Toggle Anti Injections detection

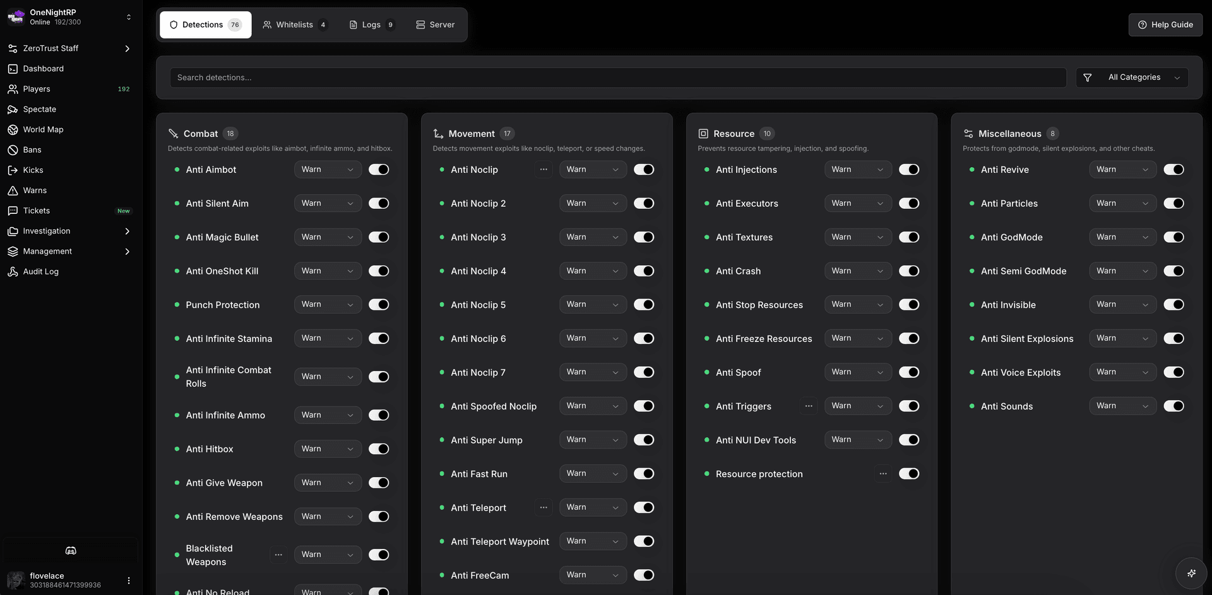[x=909, y=170]
